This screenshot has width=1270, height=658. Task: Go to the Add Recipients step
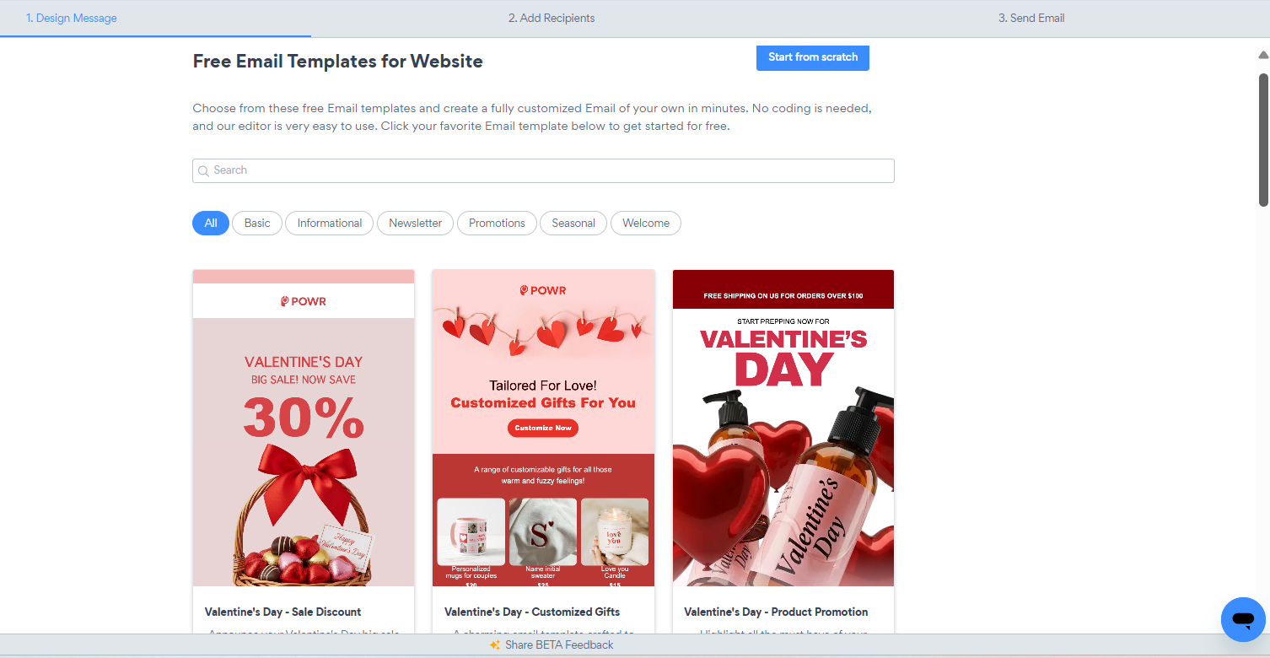coord(552,18)
